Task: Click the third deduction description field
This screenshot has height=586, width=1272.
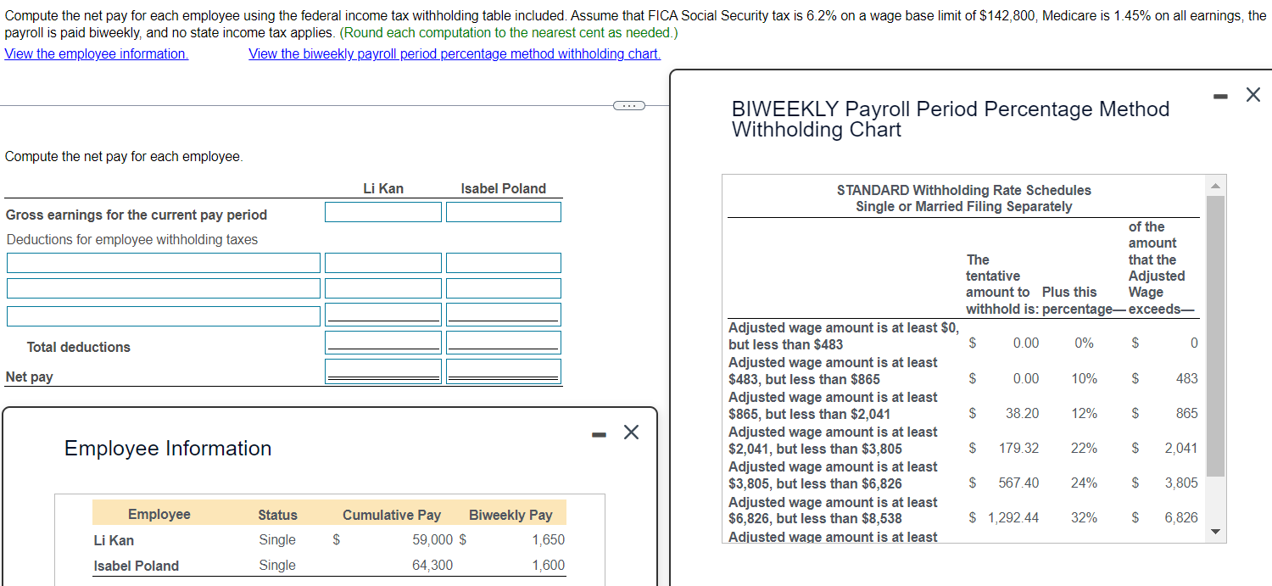Action: click(163, 315)
